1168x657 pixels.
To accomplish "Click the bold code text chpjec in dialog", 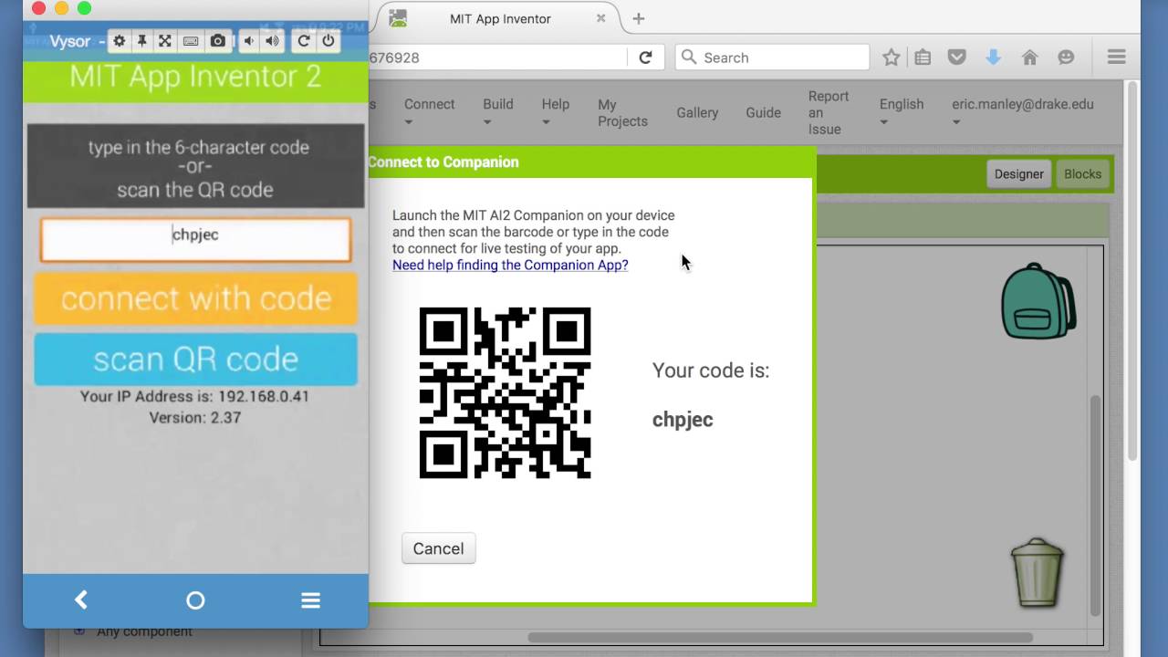I will point(683,420).
